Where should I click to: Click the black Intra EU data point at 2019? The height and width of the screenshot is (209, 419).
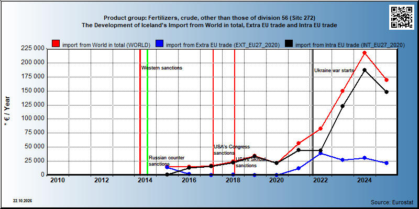pyautogui.click(x=255, y=156)
